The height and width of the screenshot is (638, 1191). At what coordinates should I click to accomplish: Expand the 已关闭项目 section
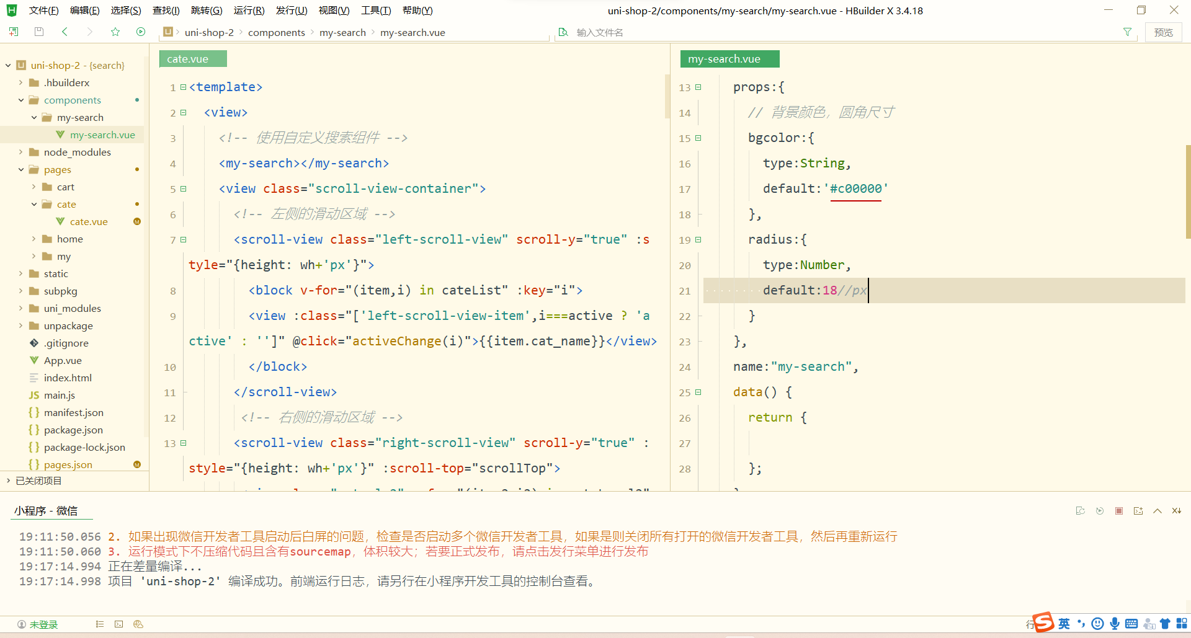[x=8, y=480]
